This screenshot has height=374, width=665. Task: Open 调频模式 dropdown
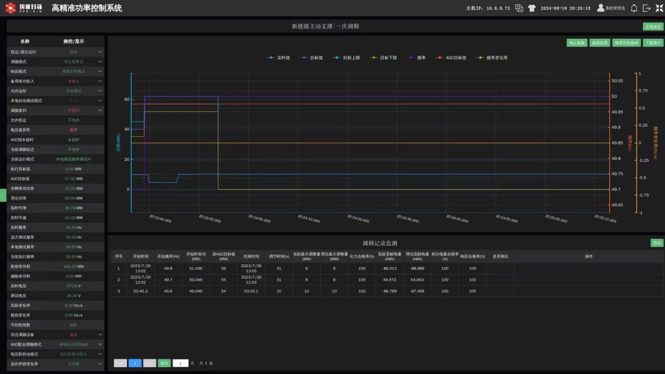(100, 62)
